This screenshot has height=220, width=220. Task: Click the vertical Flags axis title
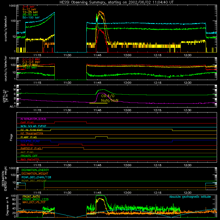click(11, 137)
